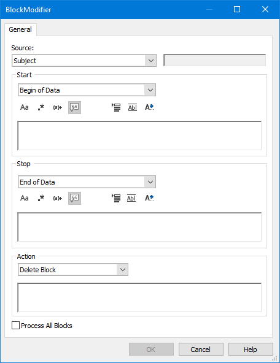Image resolution: width=280 pixels, height=363 pixels.
Task: Click indented lines icon in Start section
Action: click(116, 107)
